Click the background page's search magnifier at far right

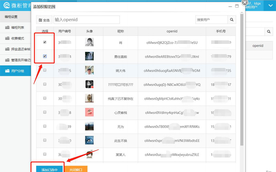coord(268,31)
